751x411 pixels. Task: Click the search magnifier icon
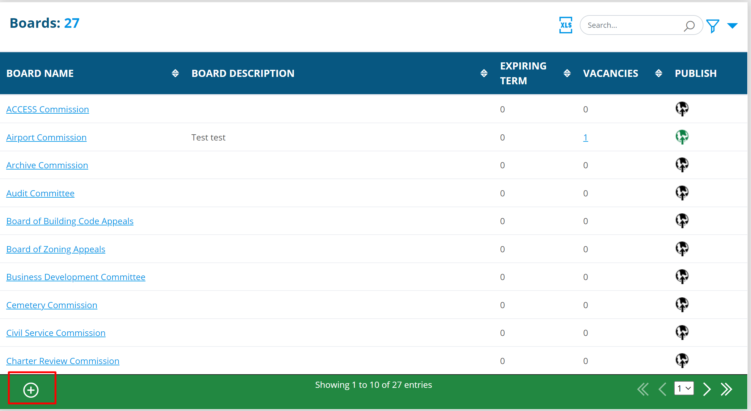(x=689, y=26)
